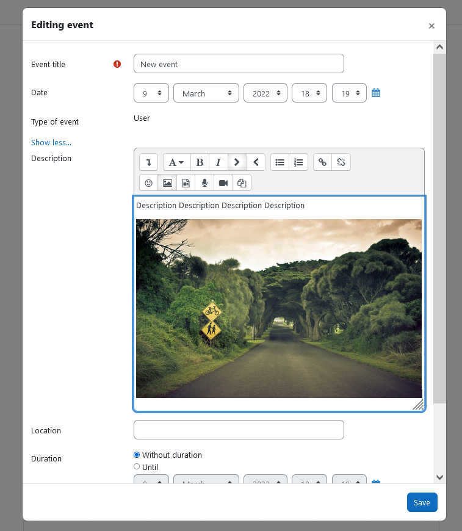Click the record video camera icon
The width and height of the screenshot is (462, 531).
(223, 183)
